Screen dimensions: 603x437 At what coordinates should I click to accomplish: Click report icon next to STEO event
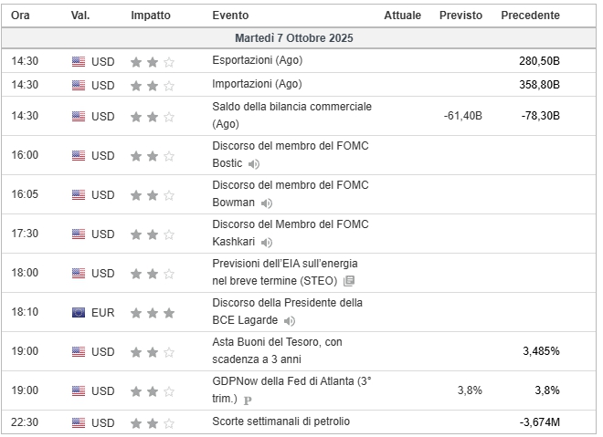(x=349, y=281)
